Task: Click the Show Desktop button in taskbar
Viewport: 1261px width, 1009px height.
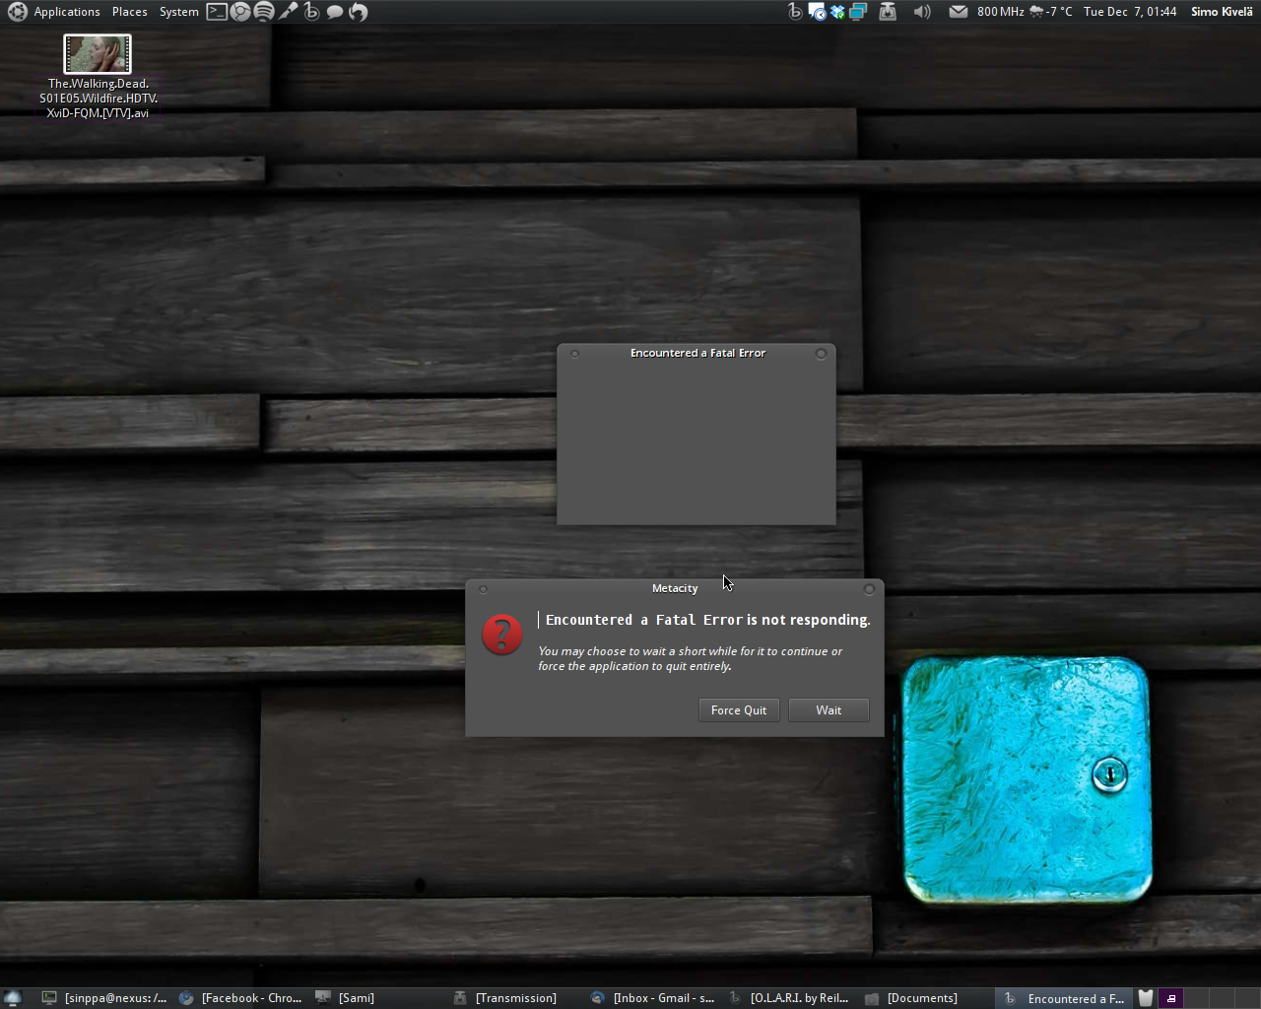Action: 13,998
